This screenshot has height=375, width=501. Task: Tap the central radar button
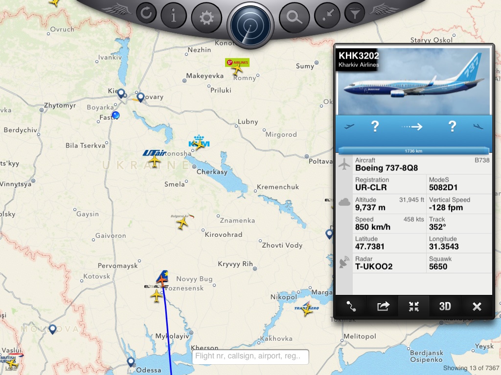[x=250, y=25]
